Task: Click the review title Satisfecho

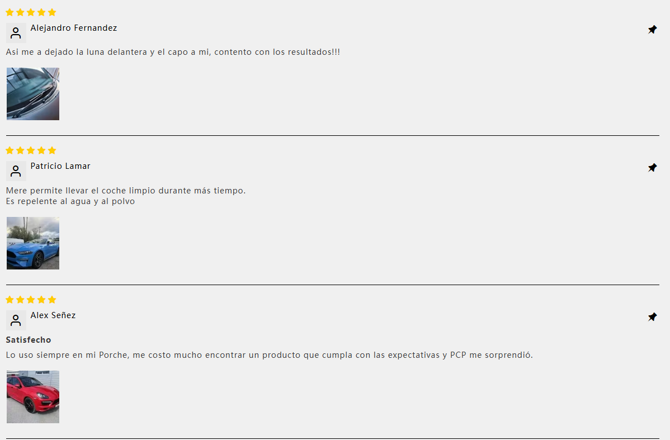Action: tap(28, 339)
